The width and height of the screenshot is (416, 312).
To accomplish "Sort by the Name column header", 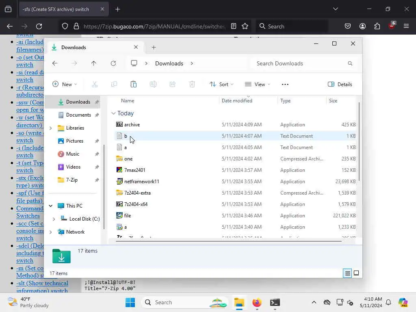I will tap(128, 101).
